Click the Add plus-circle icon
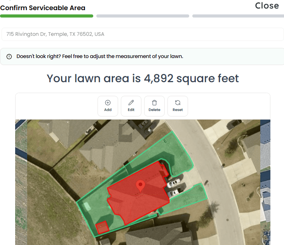Image resolution: width=284 pixels, height=245 pixels. [108, 103]
